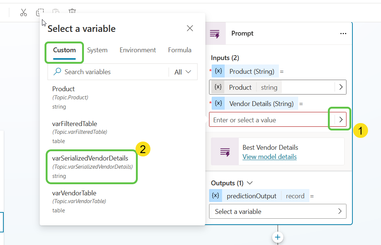This screenshot has height=245, width=381.
Task: Open the All type filter dropdown
Action: coord(183,72)
